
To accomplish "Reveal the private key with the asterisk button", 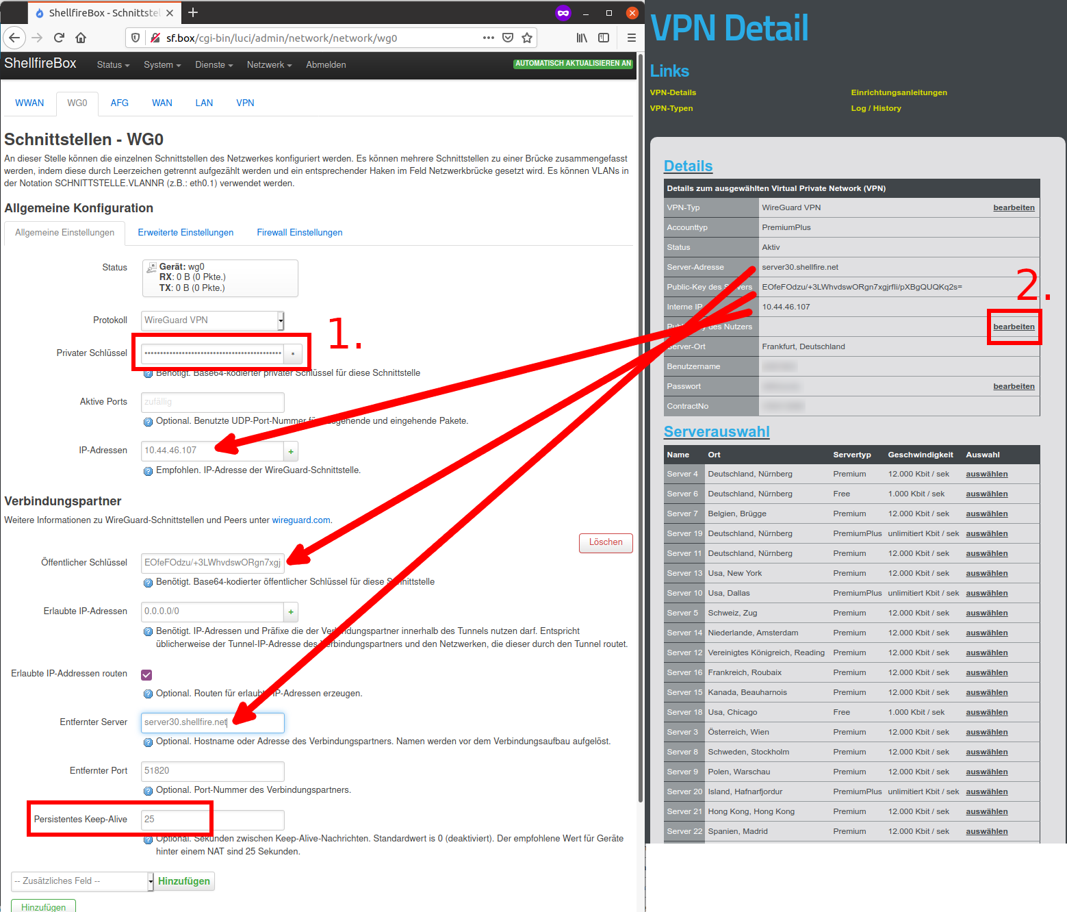I will tap(293, 354).
